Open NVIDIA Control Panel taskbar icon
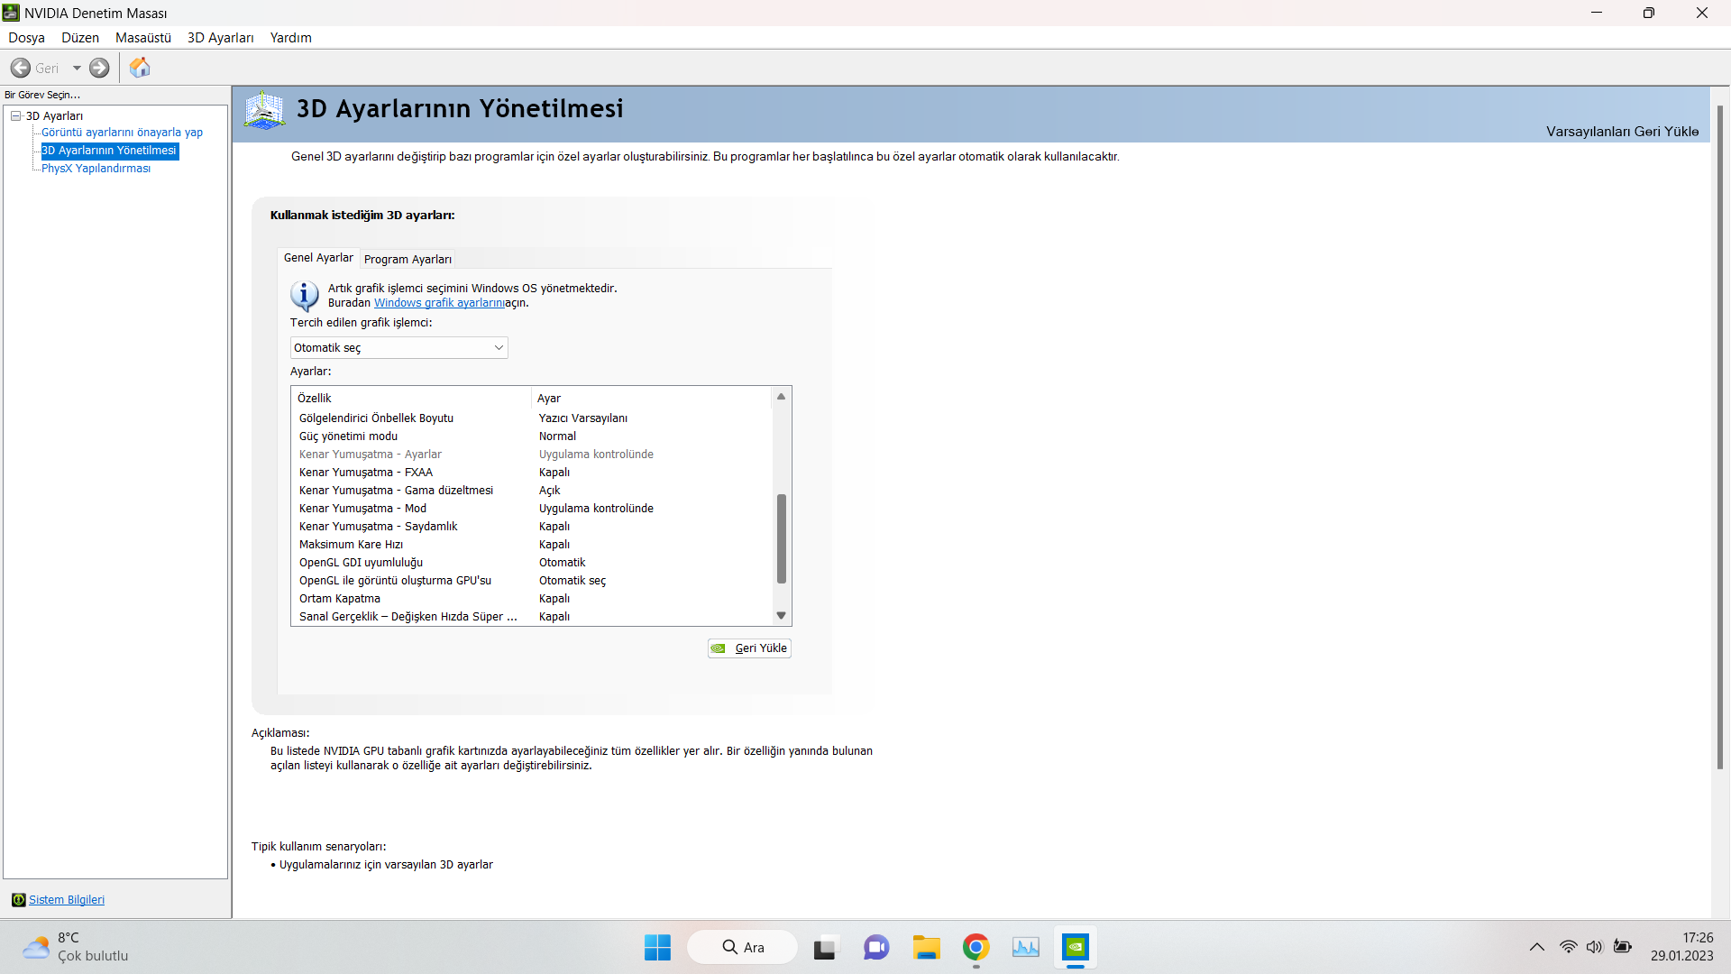The height and width of the screenshot is (974, 1731). 1076,947
